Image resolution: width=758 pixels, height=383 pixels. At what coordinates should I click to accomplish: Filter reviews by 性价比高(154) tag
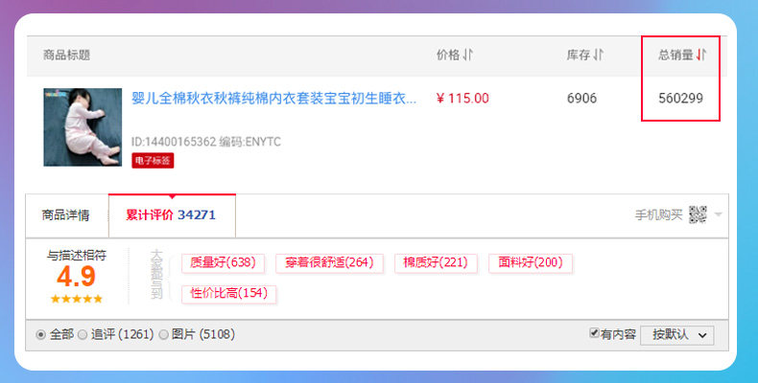[228, 293]
